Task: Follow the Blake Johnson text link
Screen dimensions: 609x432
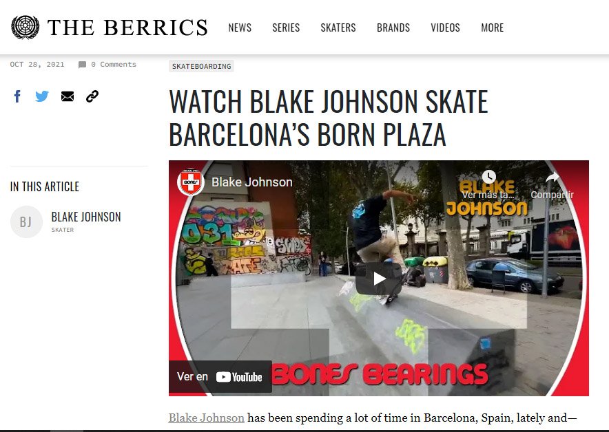Action: [206, 418]
